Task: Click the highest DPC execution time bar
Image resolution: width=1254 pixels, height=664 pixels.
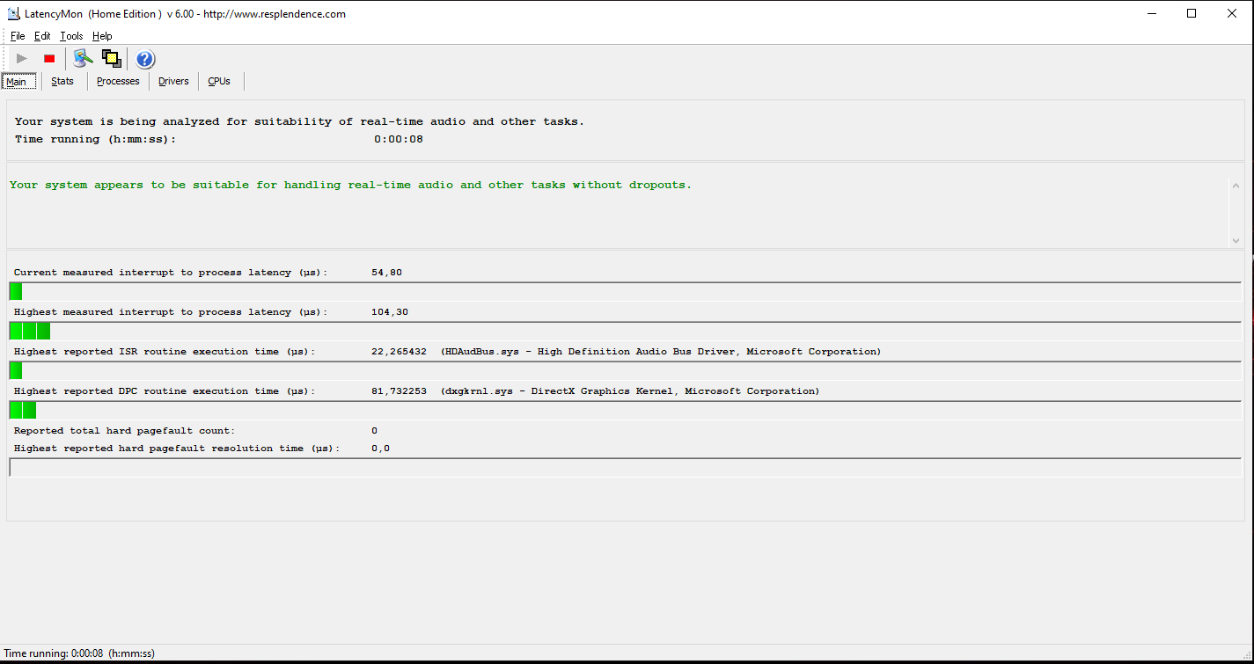Action: point(625,410)
